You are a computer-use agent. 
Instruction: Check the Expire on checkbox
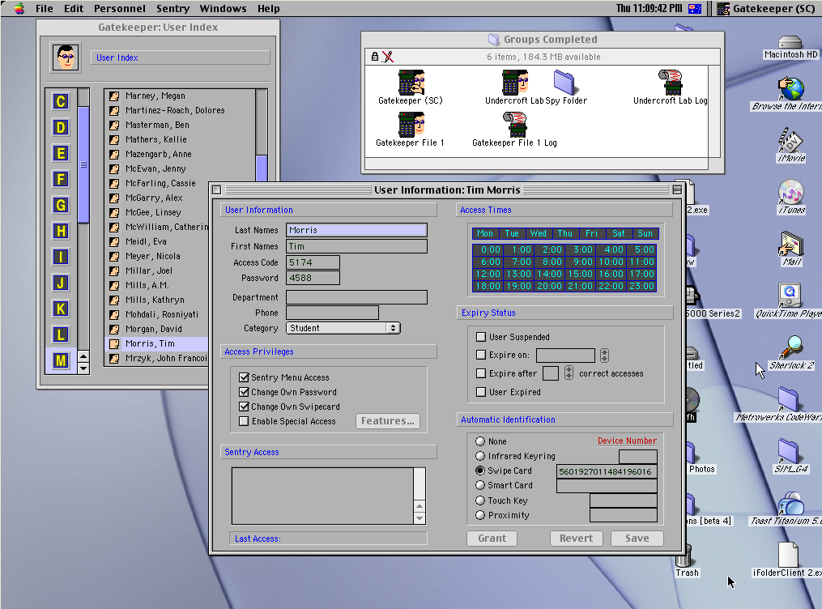tap(481, 355)
